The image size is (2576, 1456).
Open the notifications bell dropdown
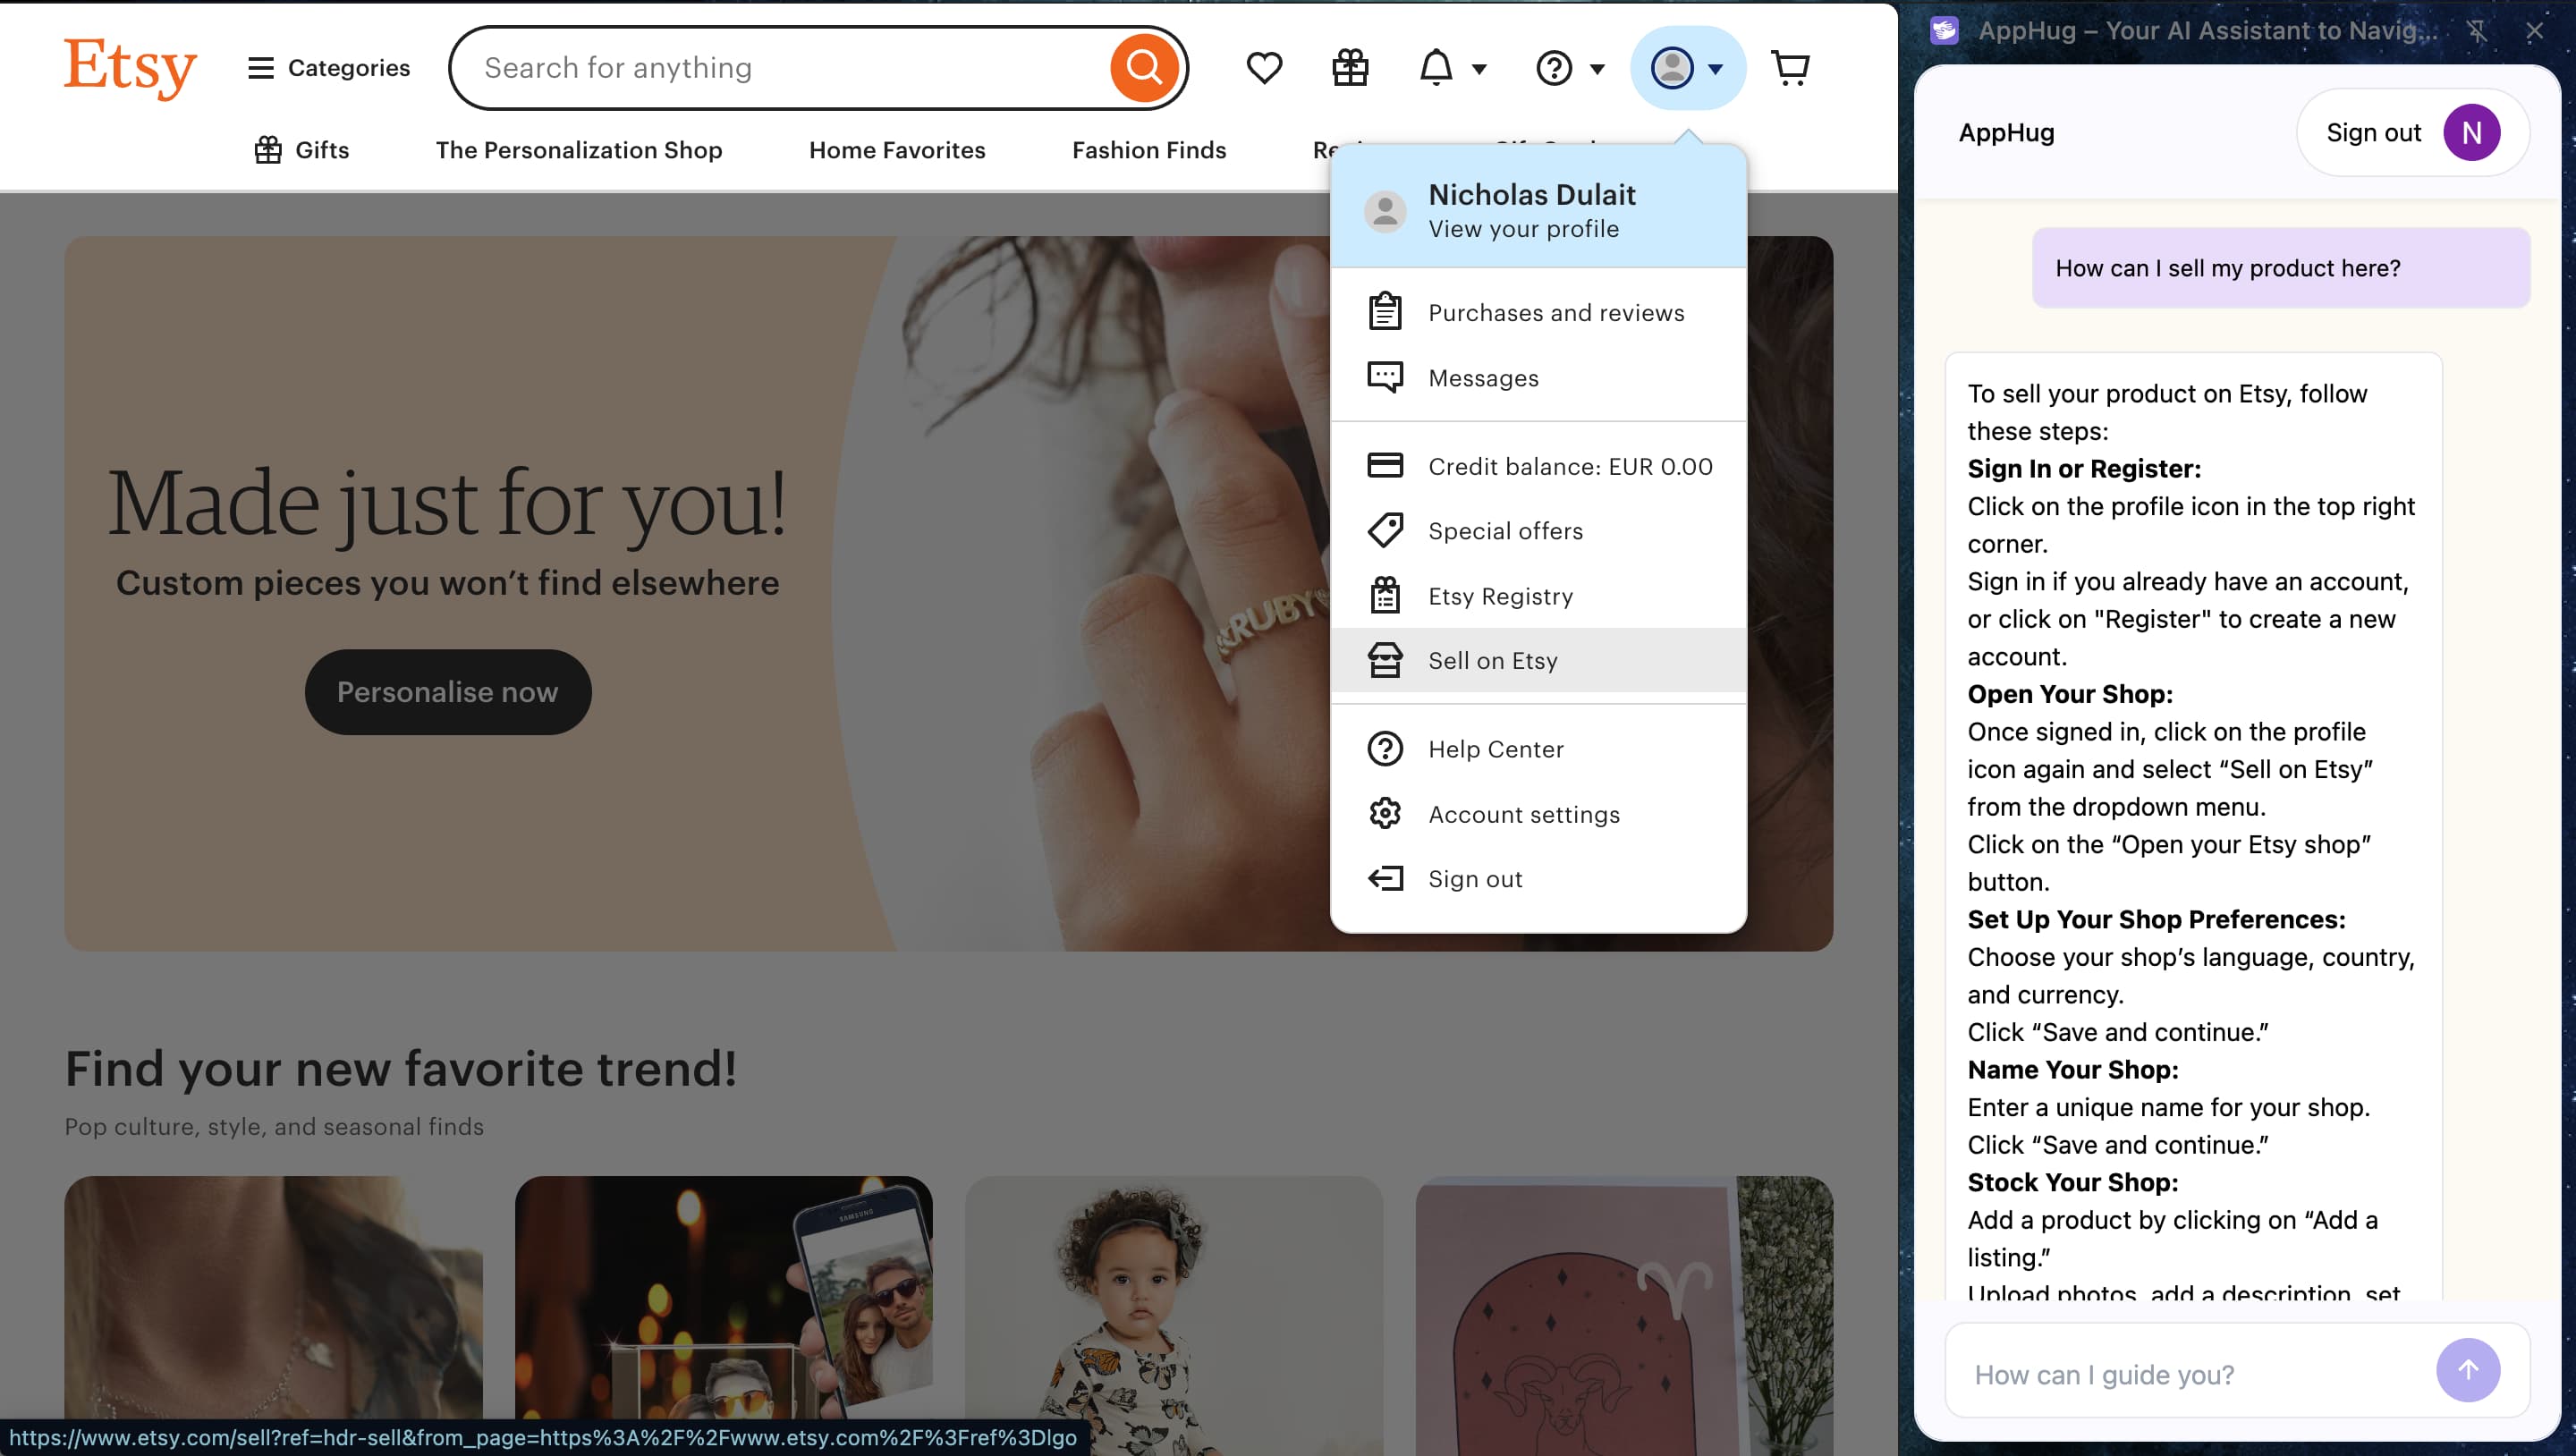pyautogui.click(x=1453, y=68)
